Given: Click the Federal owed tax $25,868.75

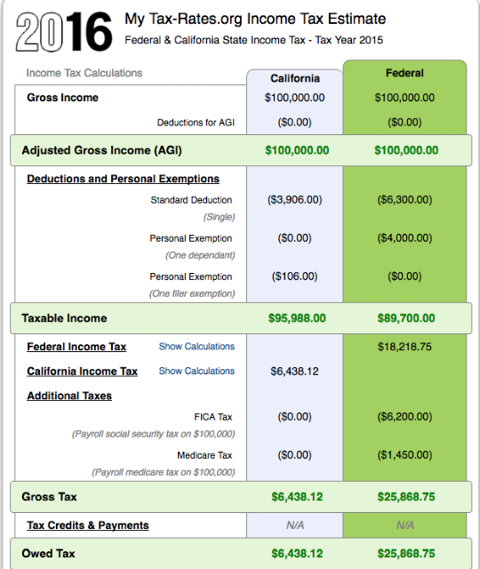Looking at the screenshot, I should (406, 554).
